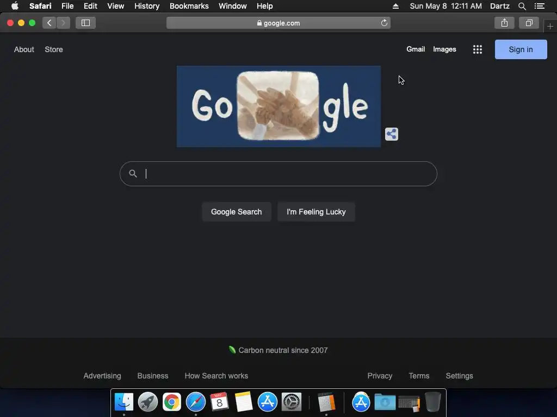Open the Apple menu

15,6
